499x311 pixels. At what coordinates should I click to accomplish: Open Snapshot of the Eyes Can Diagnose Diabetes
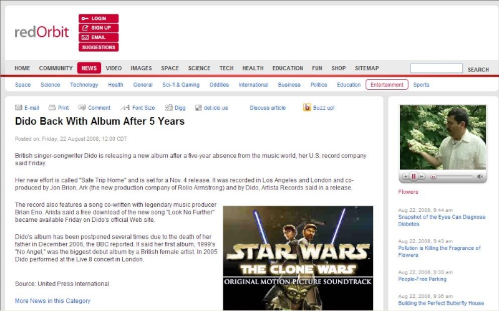coord(442,221)
